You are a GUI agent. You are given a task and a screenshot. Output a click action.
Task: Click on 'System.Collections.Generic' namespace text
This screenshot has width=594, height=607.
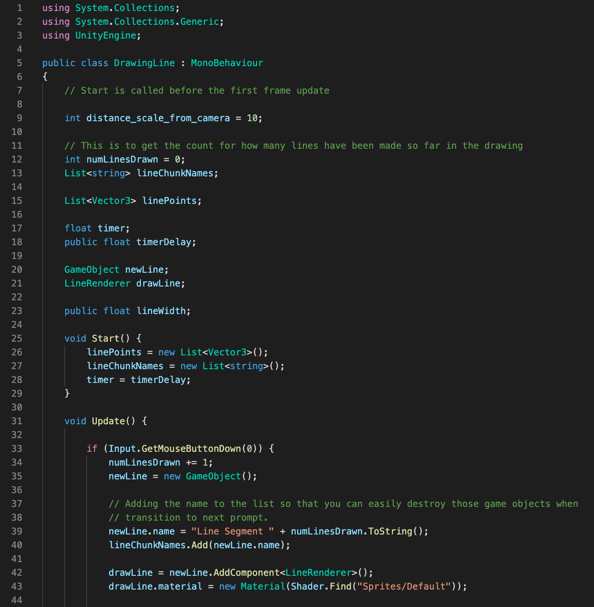[147, 22]
